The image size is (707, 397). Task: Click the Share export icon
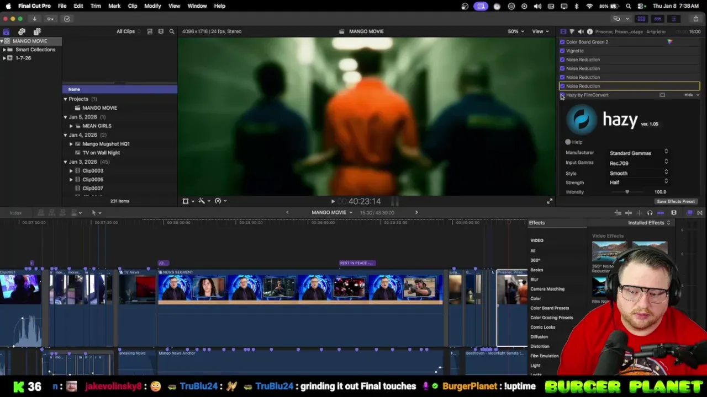(x=695, y=19)
